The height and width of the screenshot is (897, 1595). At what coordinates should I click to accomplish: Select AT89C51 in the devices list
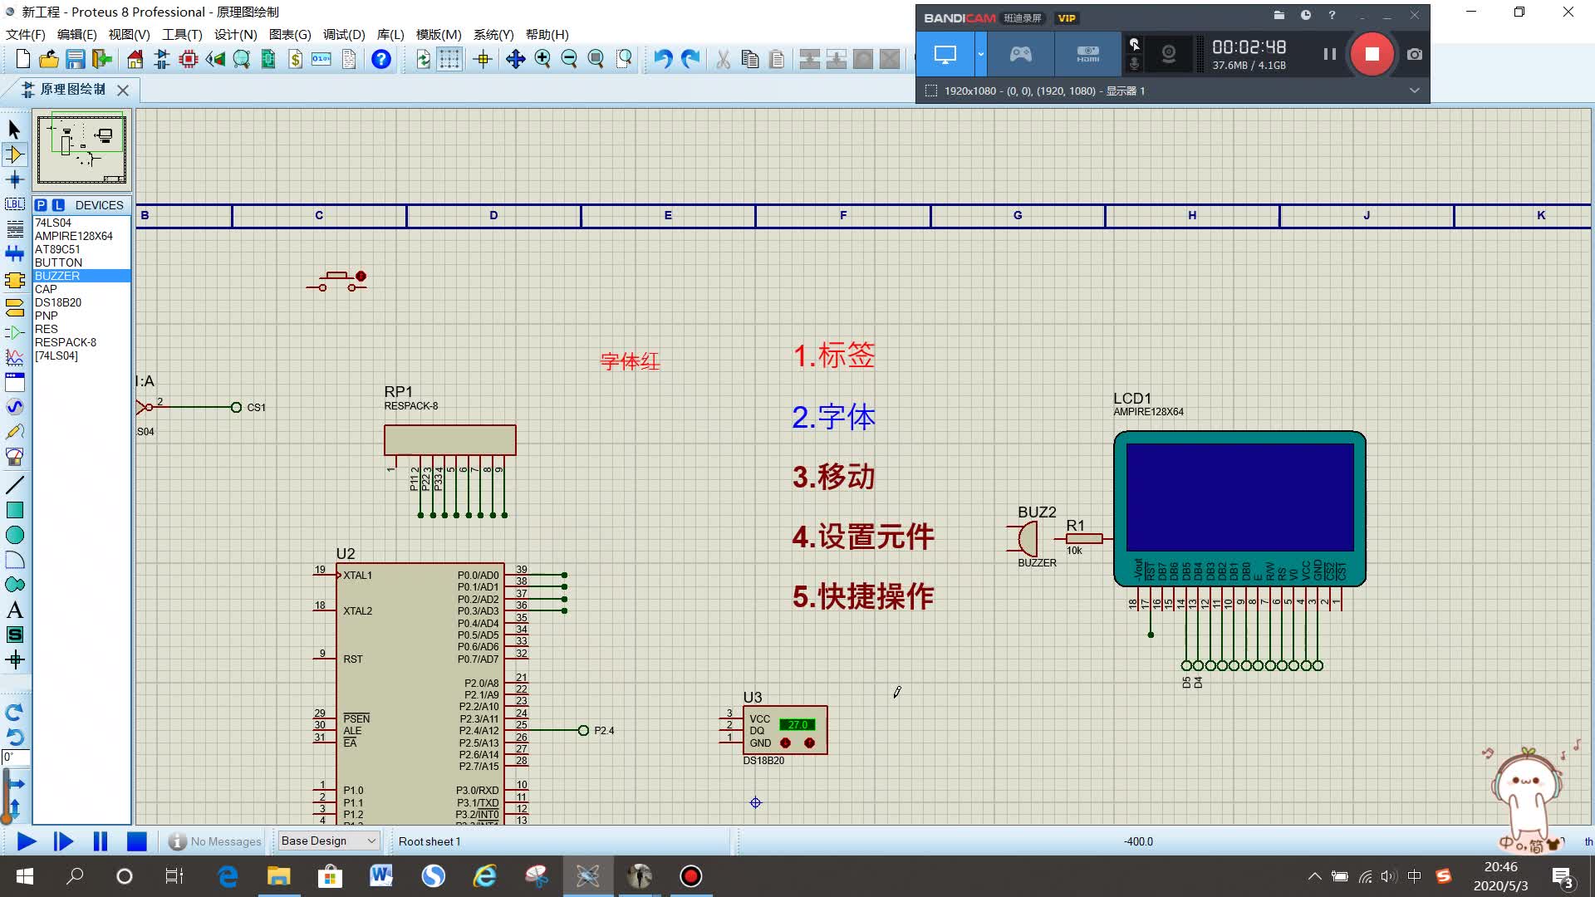(x=57, y=249)
